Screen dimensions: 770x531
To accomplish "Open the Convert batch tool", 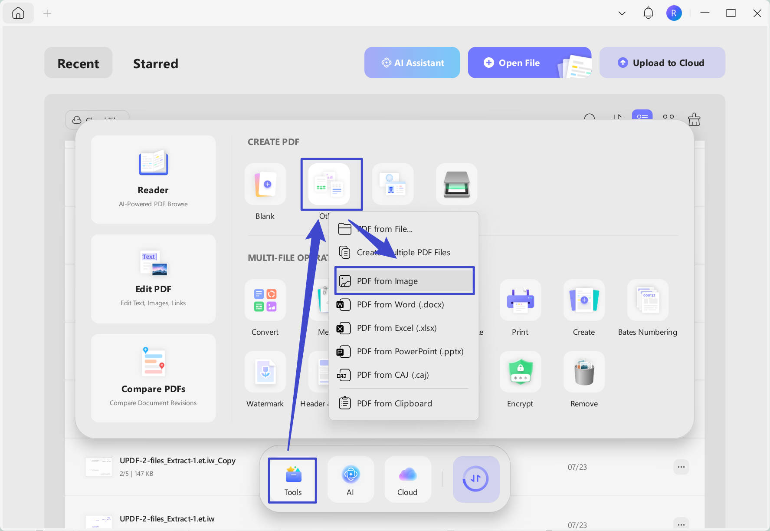I will [265, 300].
